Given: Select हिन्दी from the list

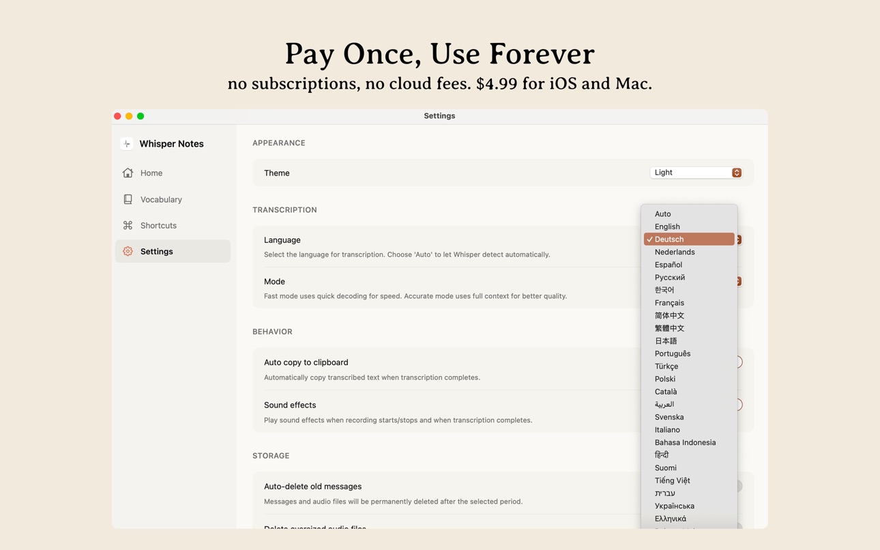Looking at the screenshot, I should tap(689, 455).
